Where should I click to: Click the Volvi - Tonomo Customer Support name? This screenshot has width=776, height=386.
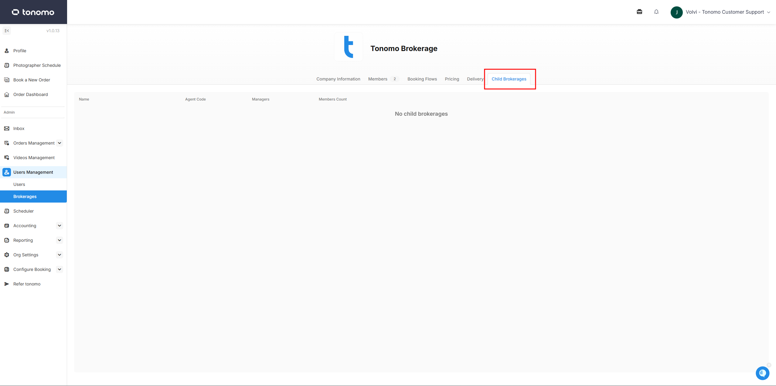click(x=725, y=12)
